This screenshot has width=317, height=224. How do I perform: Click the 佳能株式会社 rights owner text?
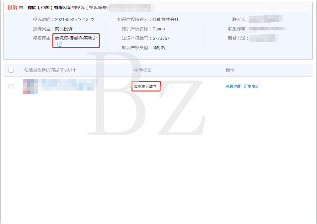coord(167,19)
